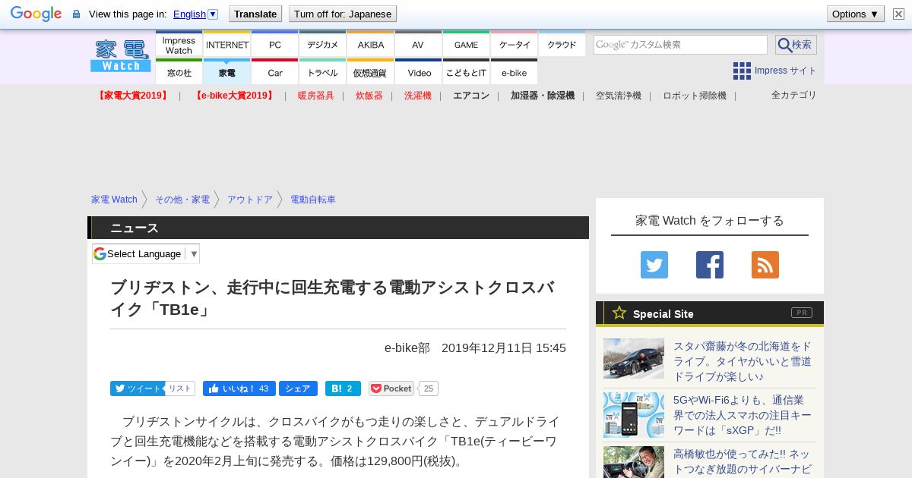The image size is (912, 478).
Task: Open the snowy car drive thumbnail
Action: point(634,358)
